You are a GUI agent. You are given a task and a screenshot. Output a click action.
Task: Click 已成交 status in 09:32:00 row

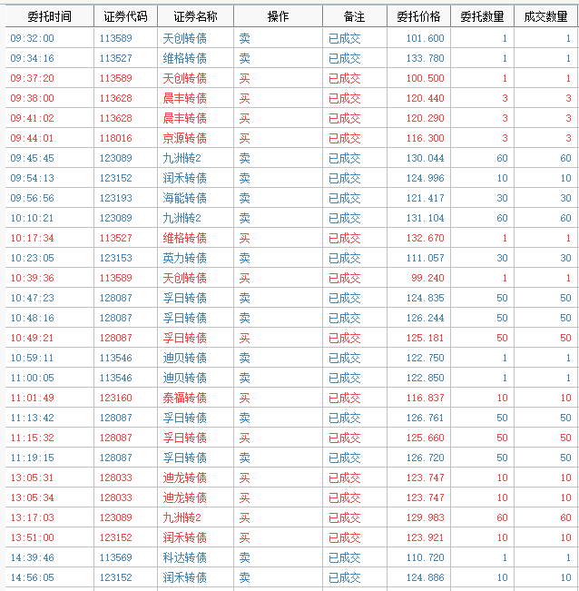click(x=344, y=38)
